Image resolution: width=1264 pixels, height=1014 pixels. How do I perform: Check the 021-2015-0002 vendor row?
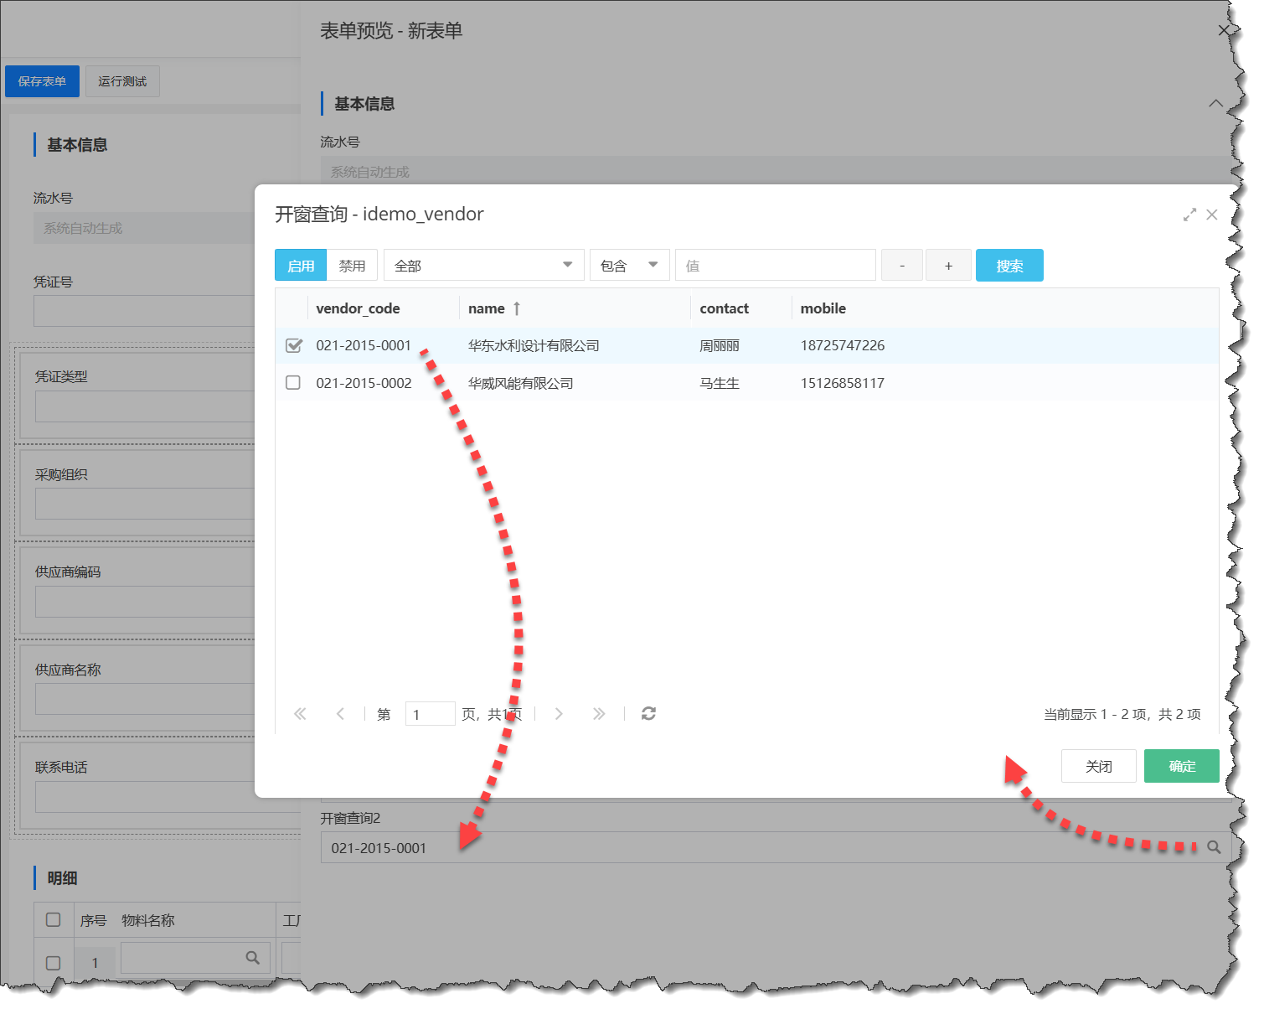pos(293,383)
